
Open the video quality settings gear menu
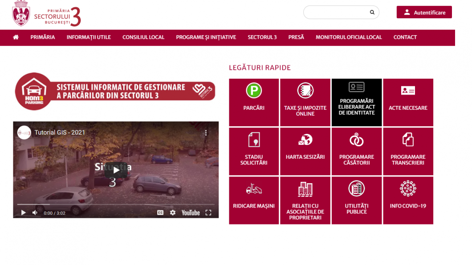(x=172, y=213)
